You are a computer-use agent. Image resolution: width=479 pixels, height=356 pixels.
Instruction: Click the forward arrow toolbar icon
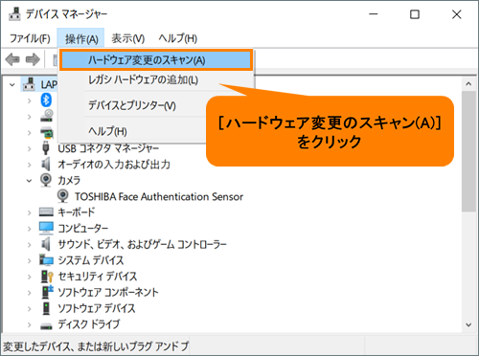[x=33, y=59]
